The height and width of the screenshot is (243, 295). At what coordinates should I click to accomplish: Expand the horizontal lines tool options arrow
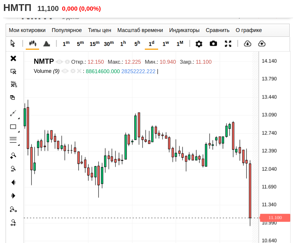(19, 145)
